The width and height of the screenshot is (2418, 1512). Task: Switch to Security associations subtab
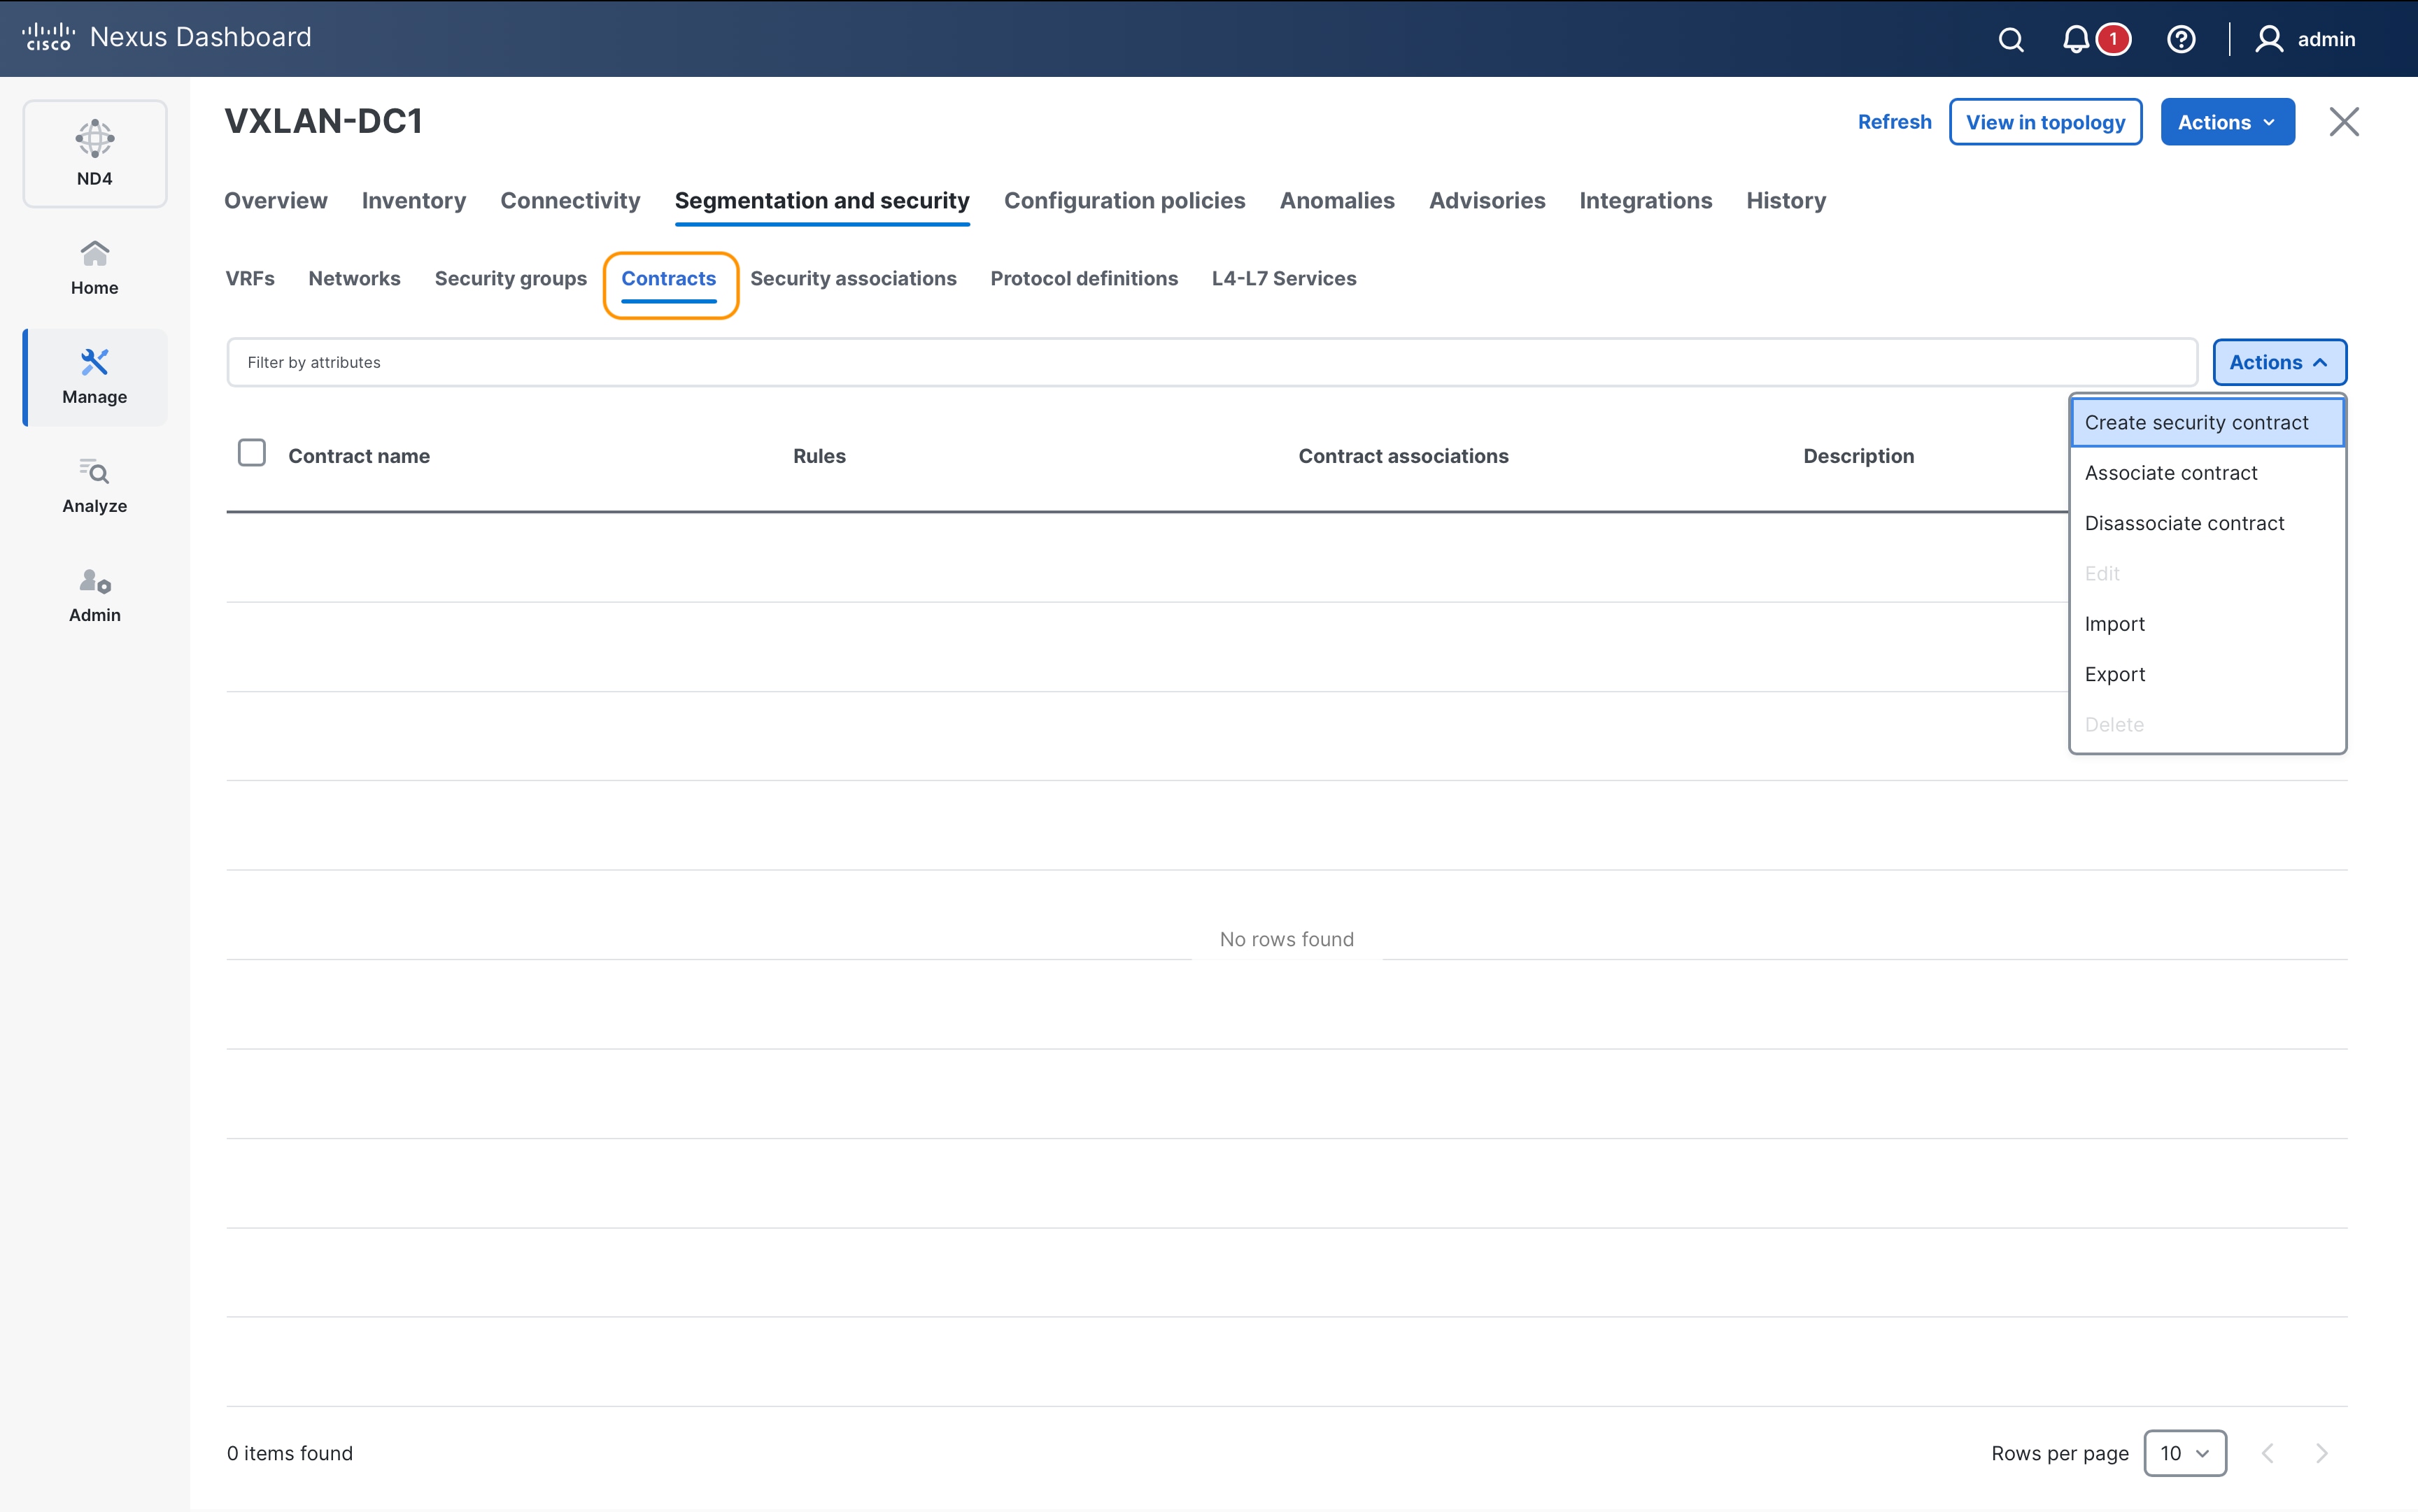[x=854, y=278]
